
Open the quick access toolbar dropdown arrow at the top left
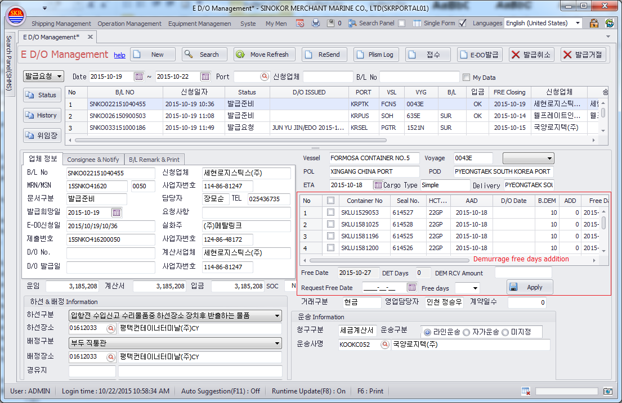45,8
